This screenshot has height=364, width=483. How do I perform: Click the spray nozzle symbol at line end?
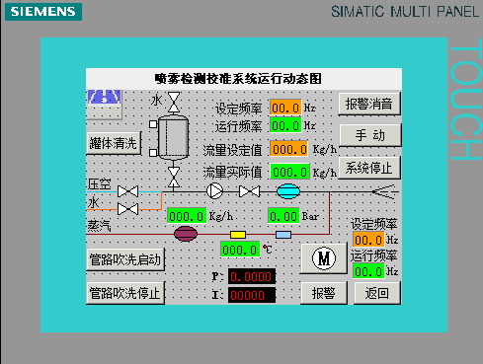(385, 191)
